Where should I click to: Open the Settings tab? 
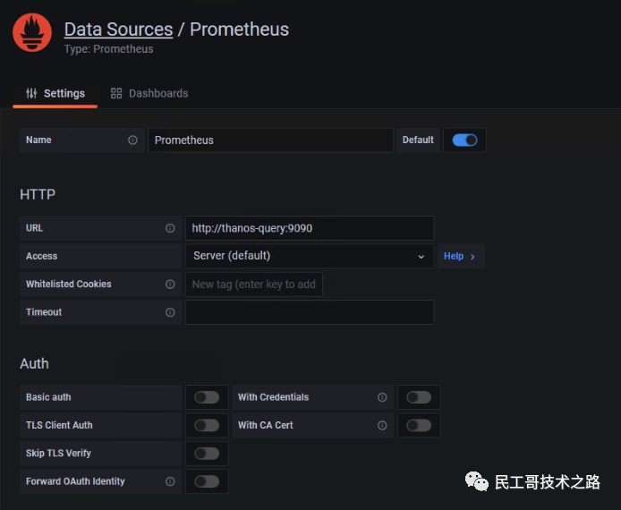(55, 94)
